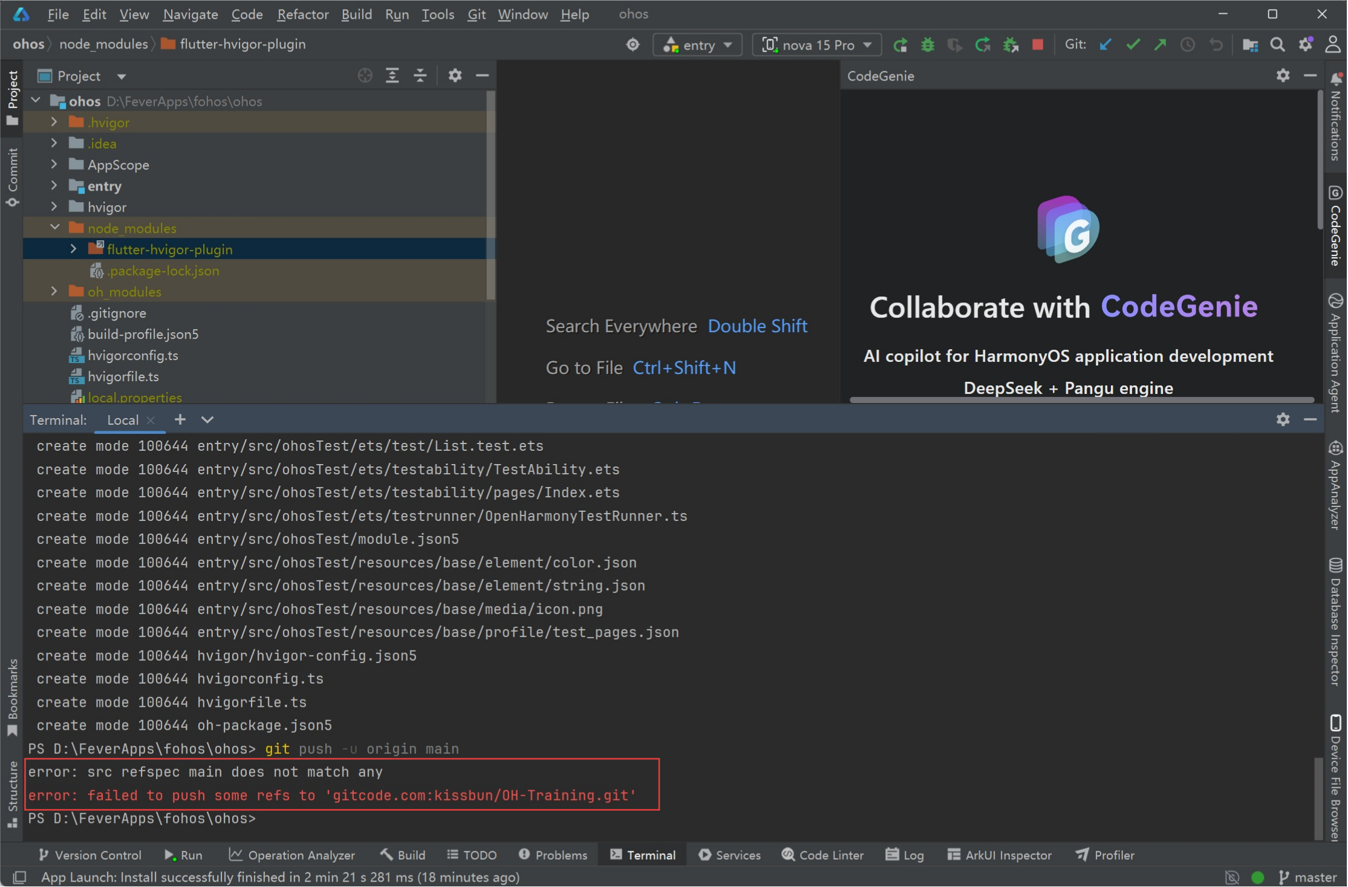The width and height of the screenshot is (1348, 887).
Task: Click Select Opened File target icon
Action: 365,76
